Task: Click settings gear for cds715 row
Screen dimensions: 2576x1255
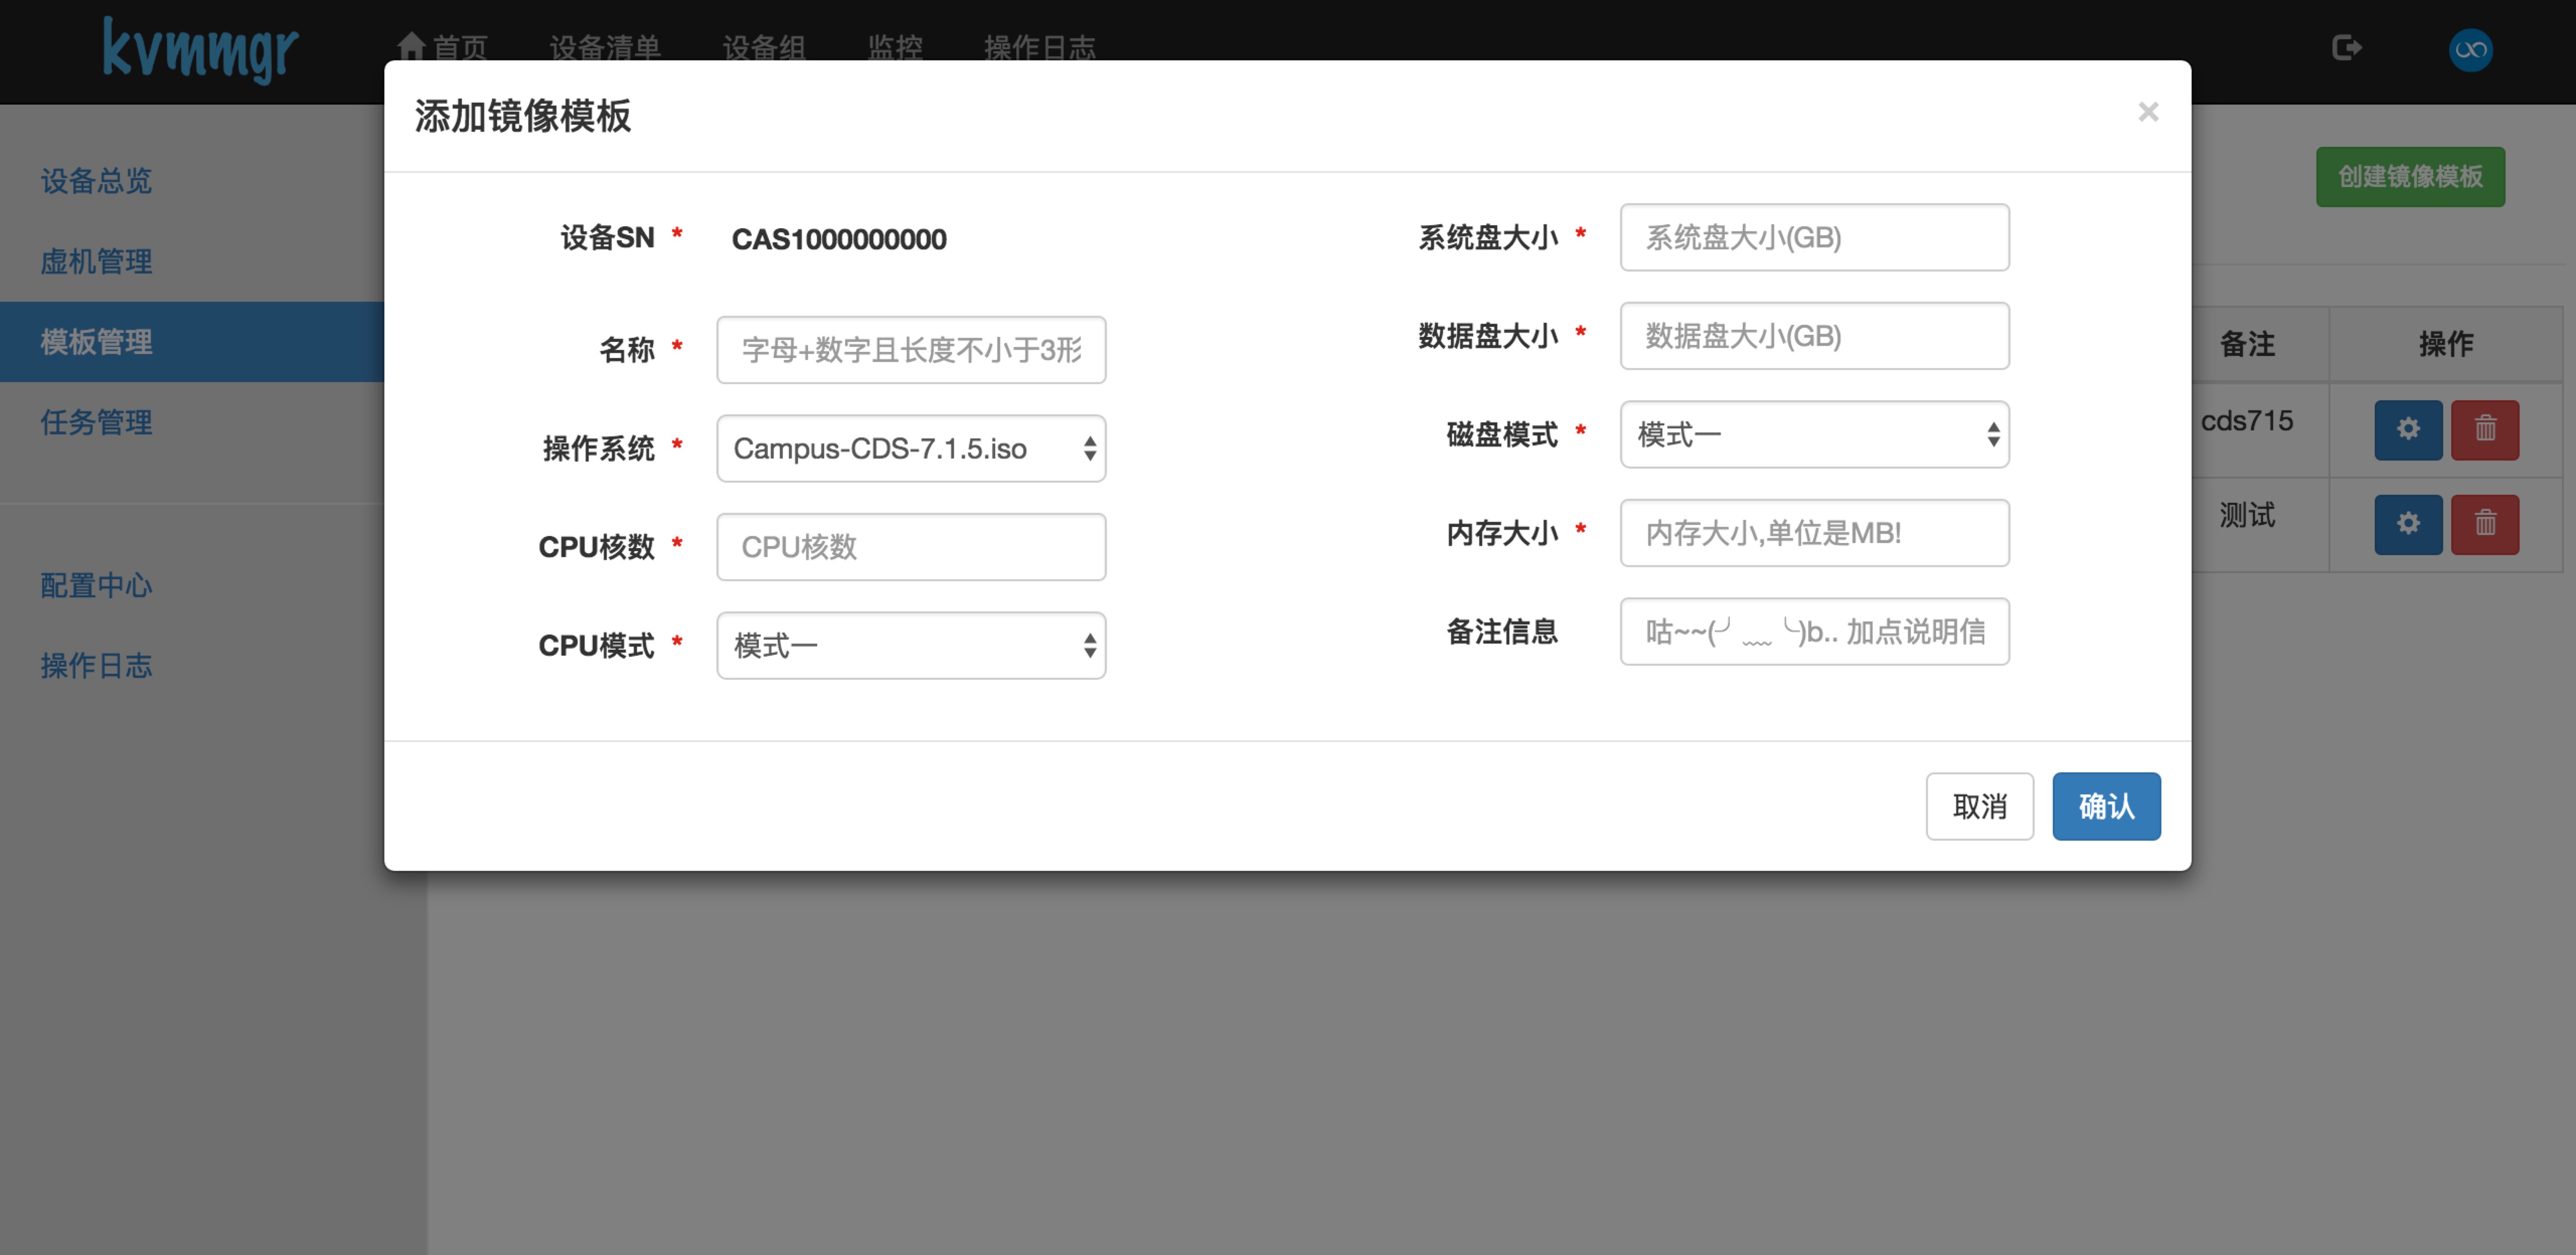Action: (2407, 430)
